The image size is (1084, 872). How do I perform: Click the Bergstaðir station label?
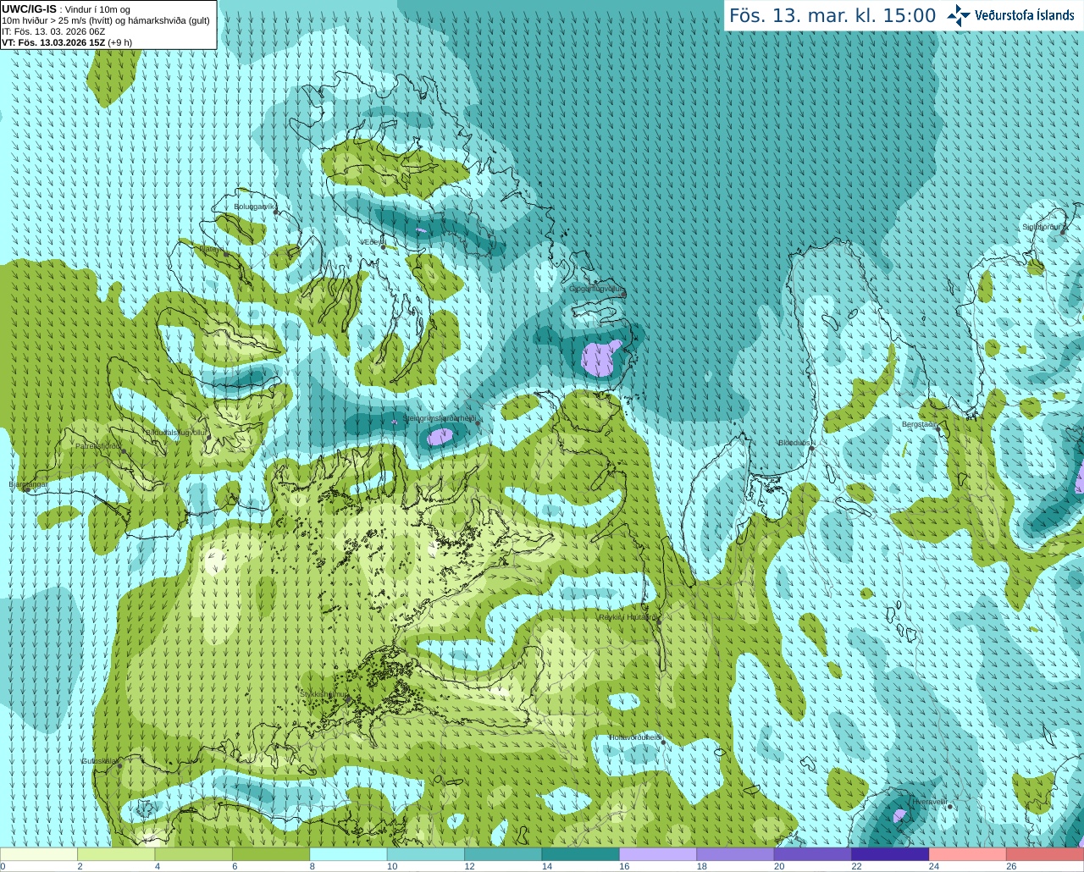coord(919,424)
